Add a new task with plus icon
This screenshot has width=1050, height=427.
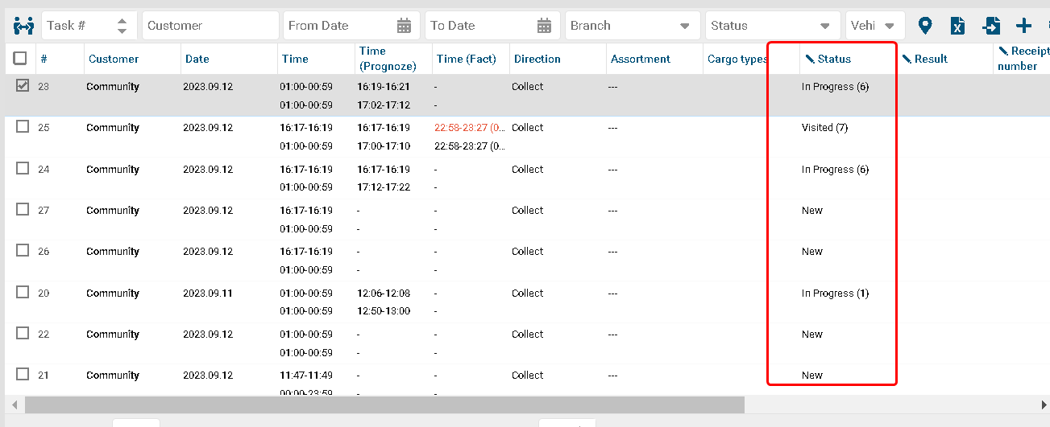(1023, 26)
